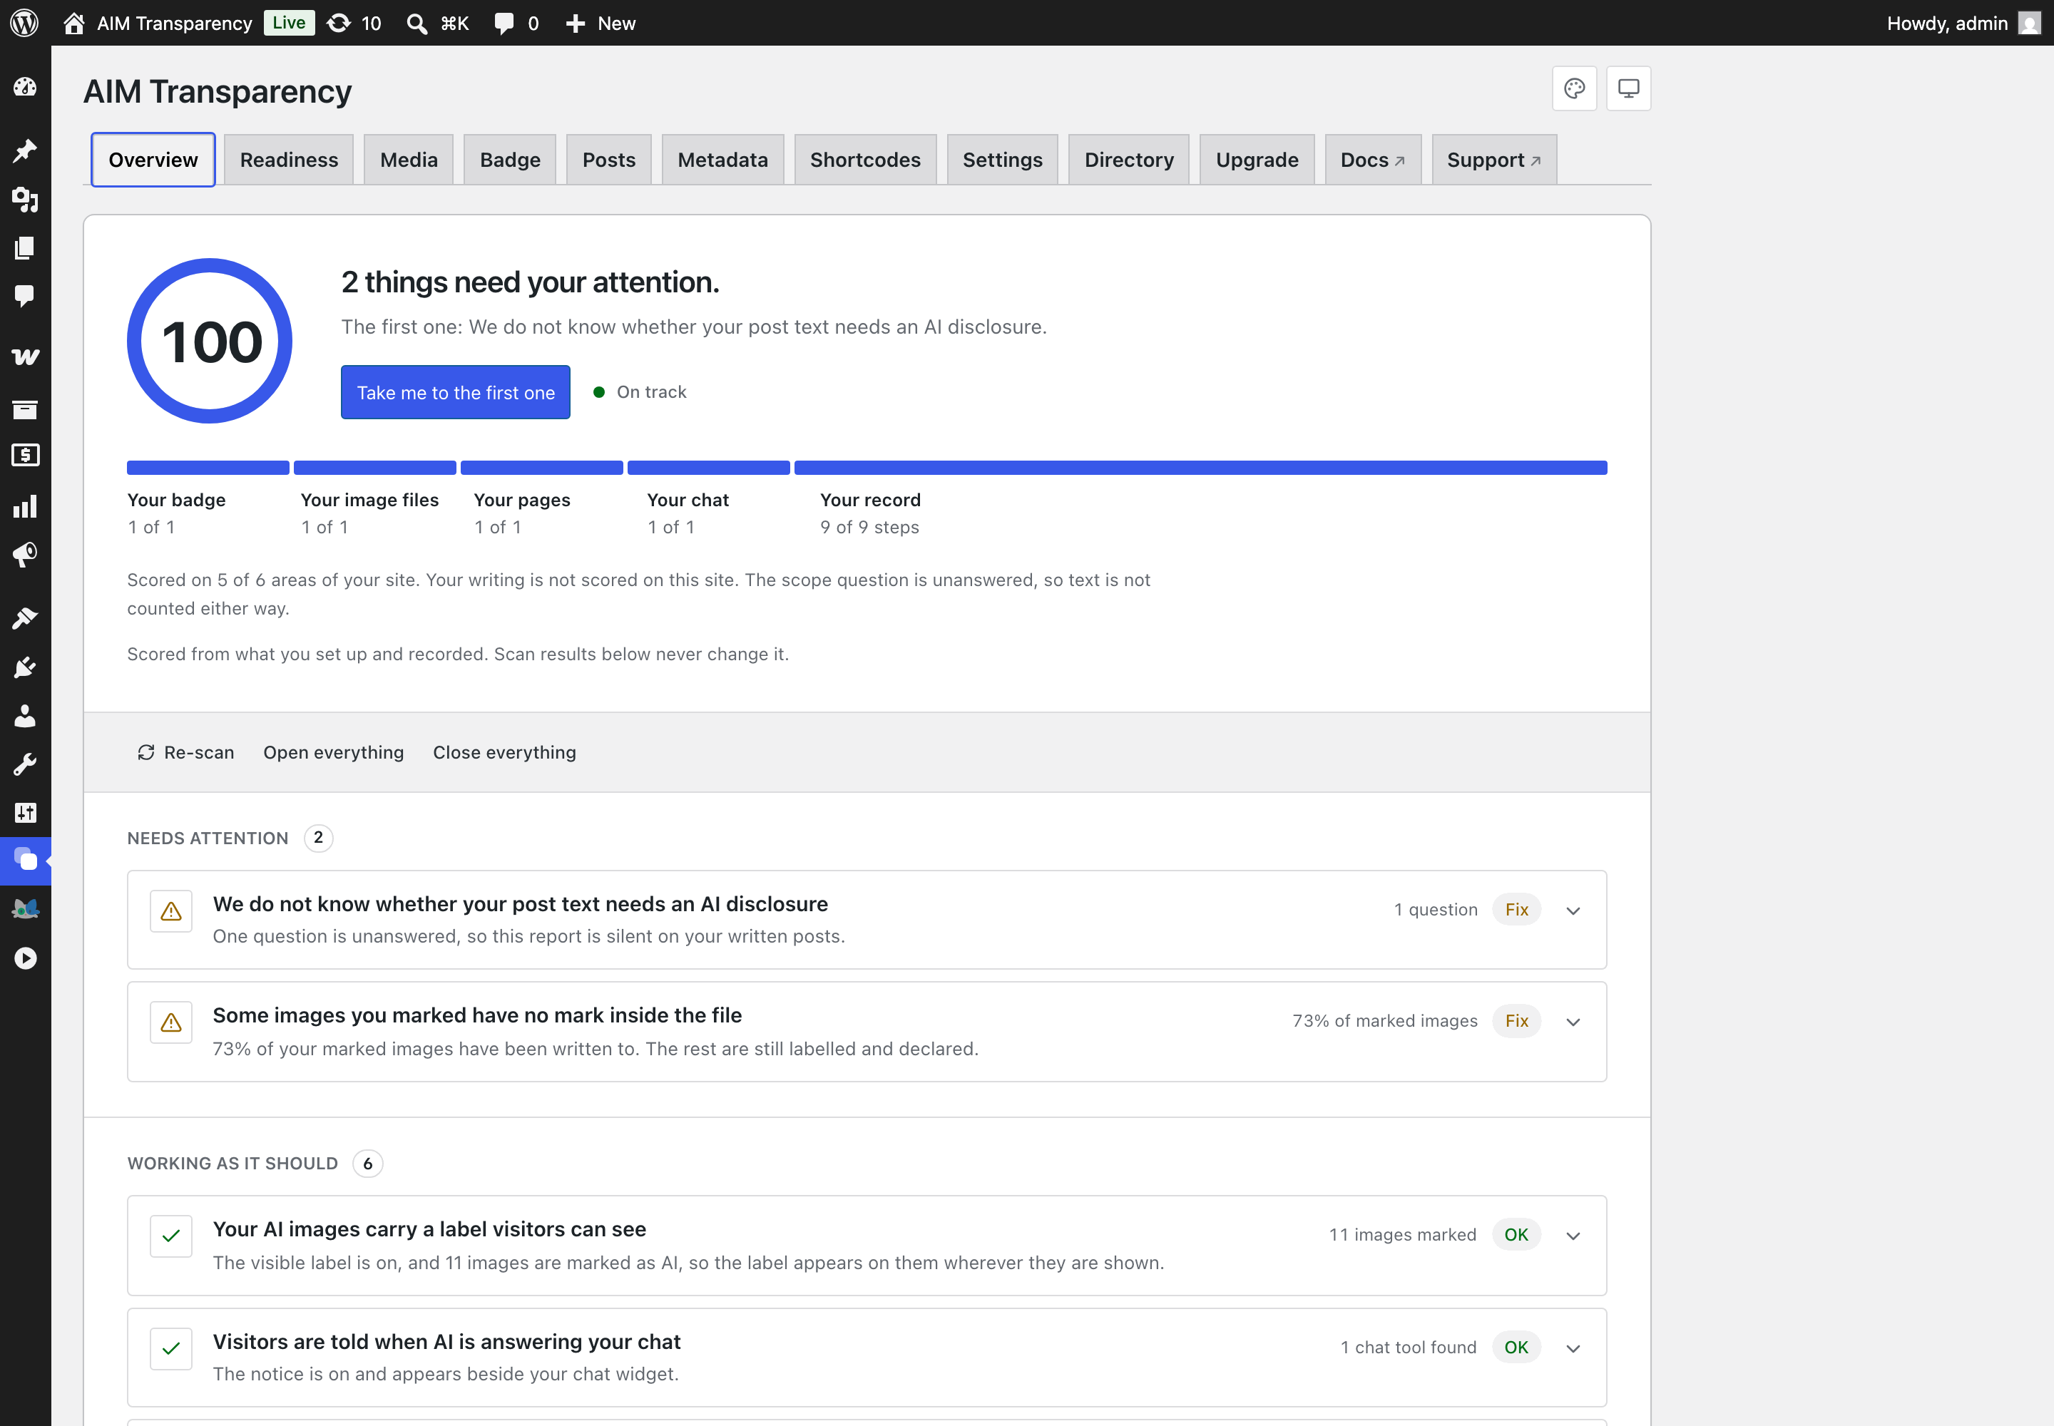Screen dimensions: 2054x1426
Task: Click 'Open everything'
Action: tap(333, 752)
